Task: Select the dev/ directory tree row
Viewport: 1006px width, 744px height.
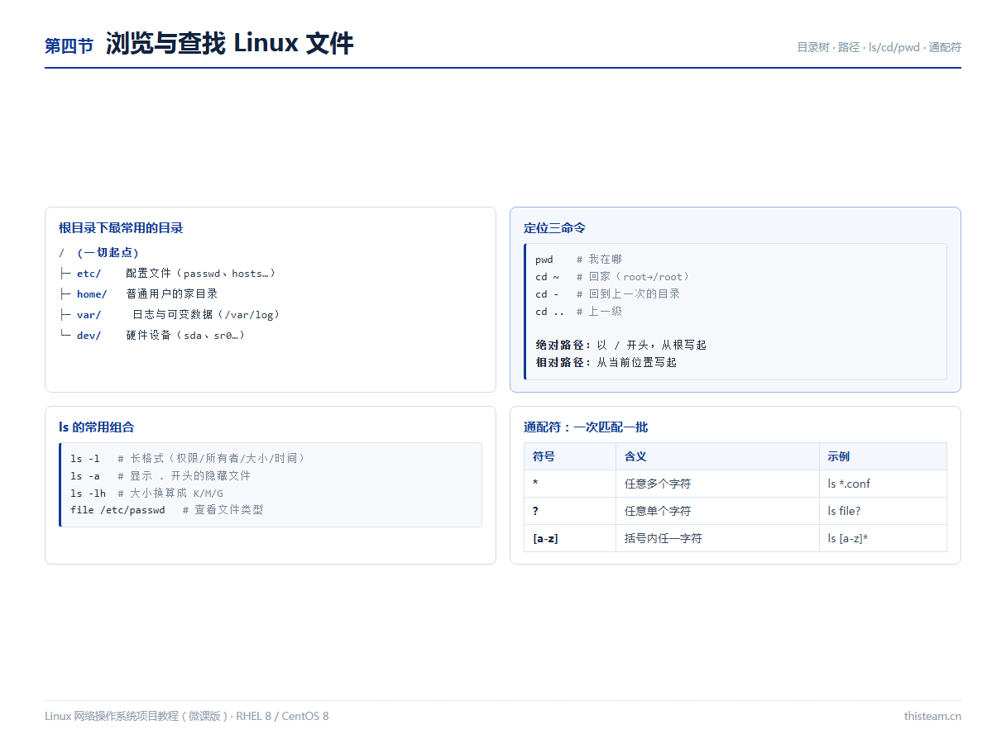Action: click(152, 335)
